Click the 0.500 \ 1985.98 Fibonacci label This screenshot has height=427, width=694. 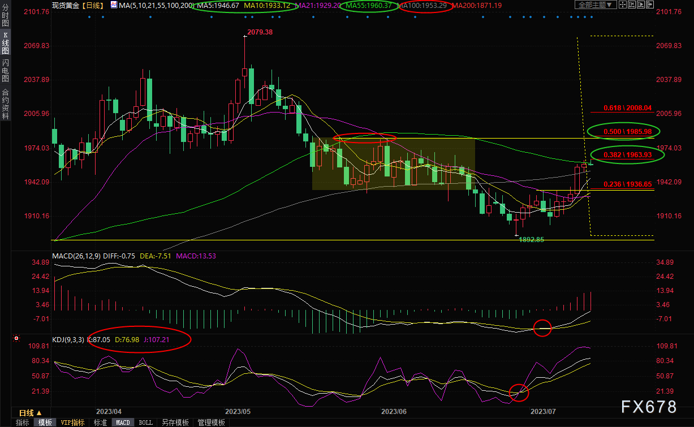tap(627, 131)
